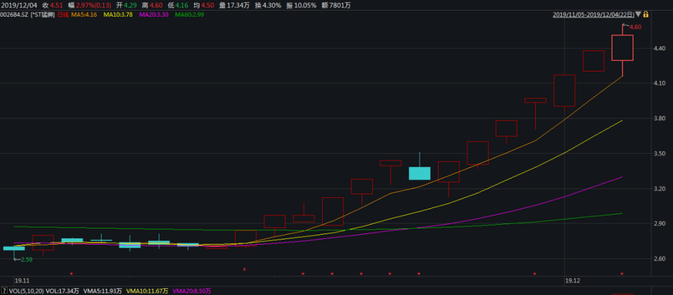Click the 002684.SZ stock code

[15, 15]
